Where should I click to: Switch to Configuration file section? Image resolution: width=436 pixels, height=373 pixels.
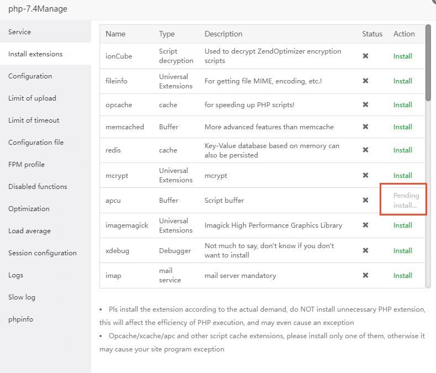click(x=36, y=143)
